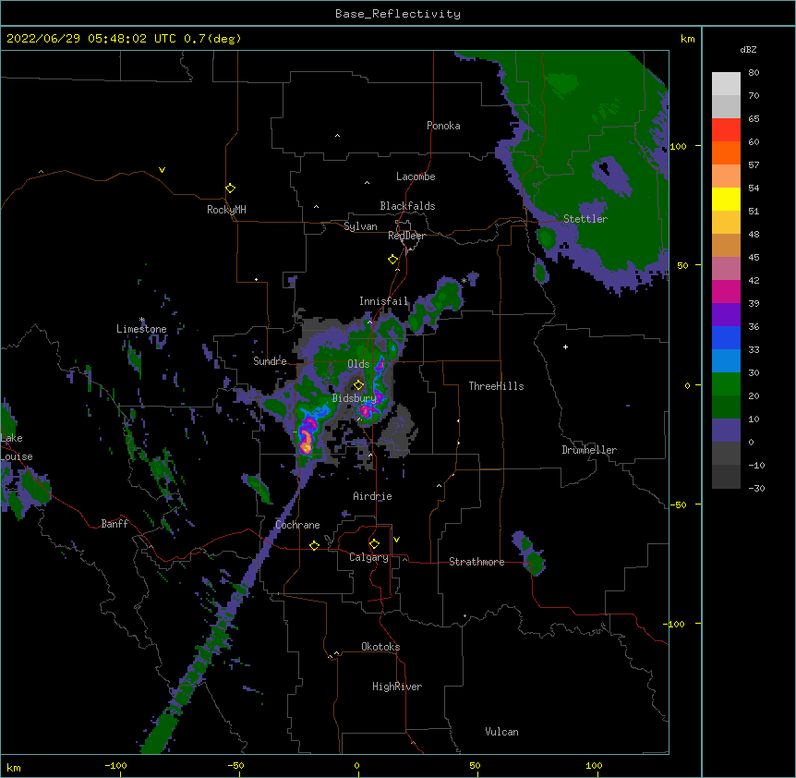Click the timestamp 2022/06/29 05:48:02 UTC
This screenshot has height=778, width=796.
[x=91, y=39]
